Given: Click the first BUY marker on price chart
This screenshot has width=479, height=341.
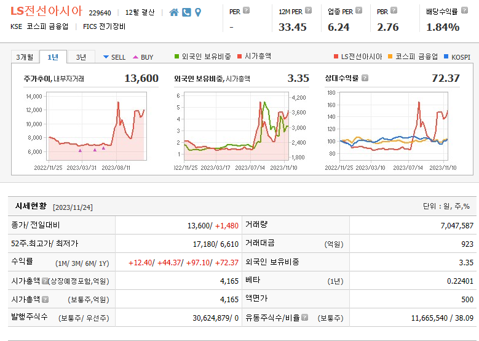Looking at the screenshot, I should [x=80, y=150].
